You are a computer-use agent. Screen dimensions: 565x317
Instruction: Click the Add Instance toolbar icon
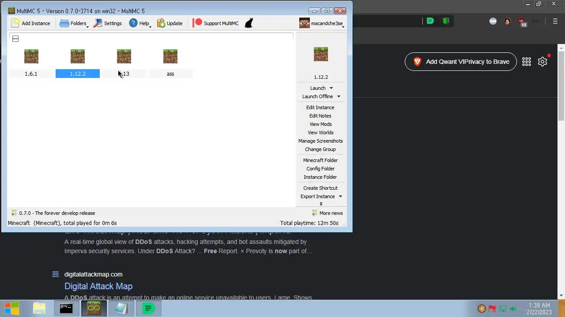tap(31, 23)
